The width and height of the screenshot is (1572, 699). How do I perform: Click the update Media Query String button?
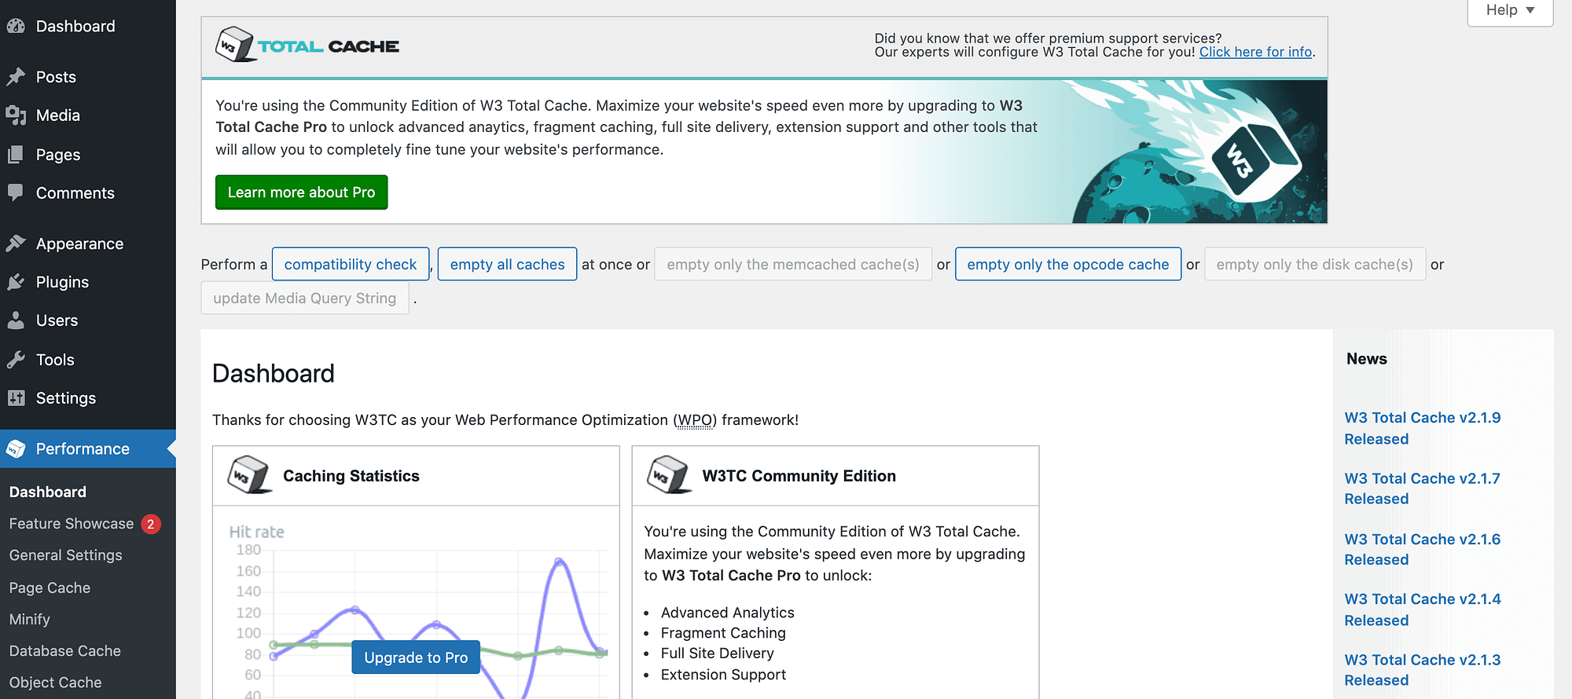pos(305,298)
